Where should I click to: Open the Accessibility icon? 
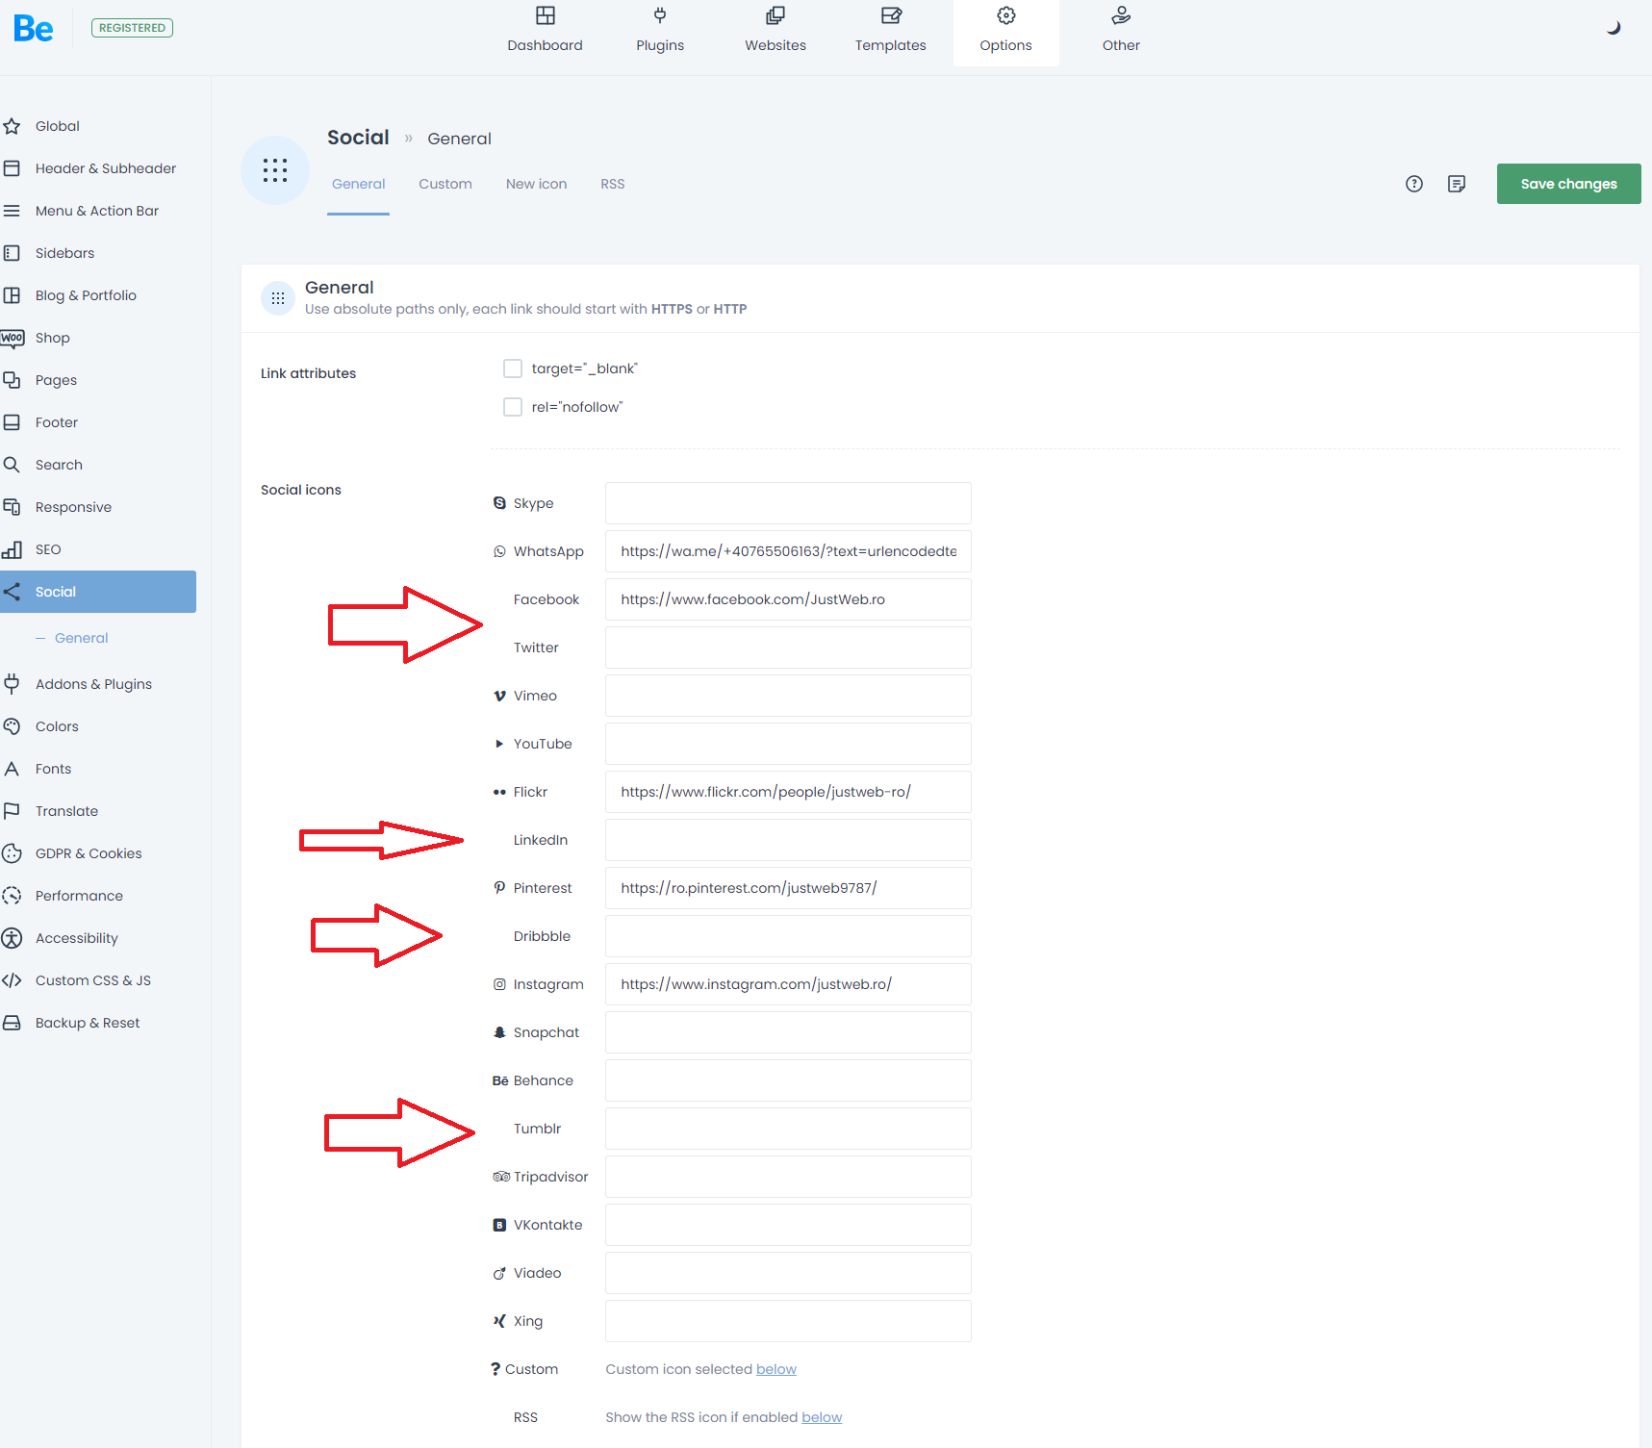tap(12, 938)
